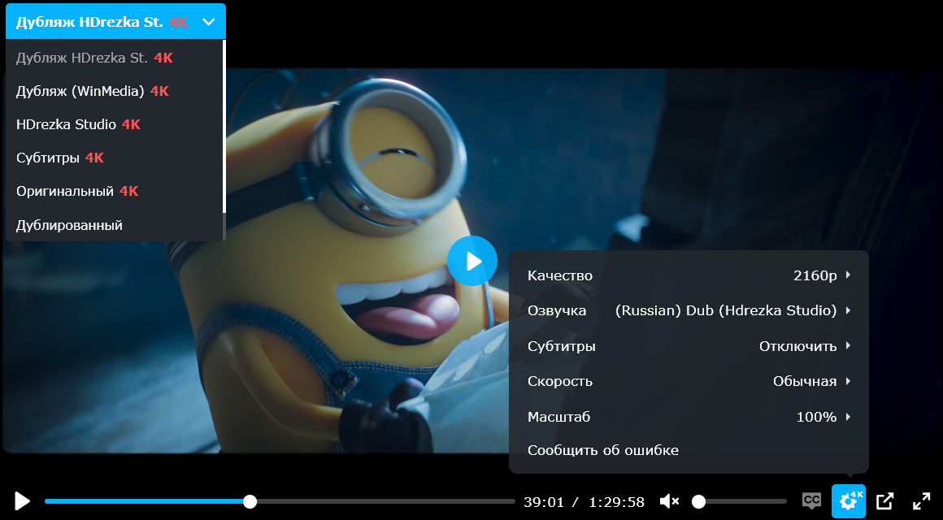The height and width of the screenshot is (520, 943).
Task: Choose the Дубляж (WinMedia) 4K translation
Action: click(115, 91)
